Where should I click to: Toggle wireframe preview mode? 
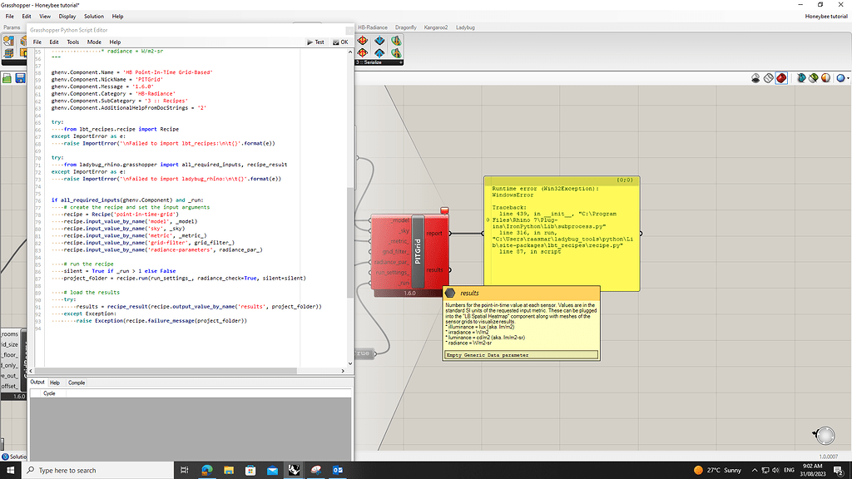click(769, 78)
